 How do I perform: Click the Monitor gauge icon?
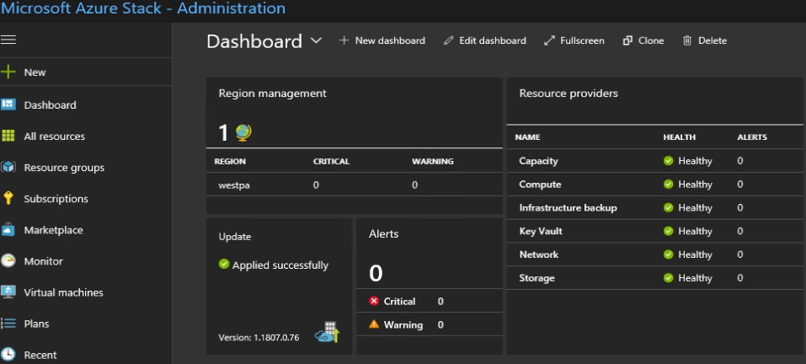click(9, 261)
